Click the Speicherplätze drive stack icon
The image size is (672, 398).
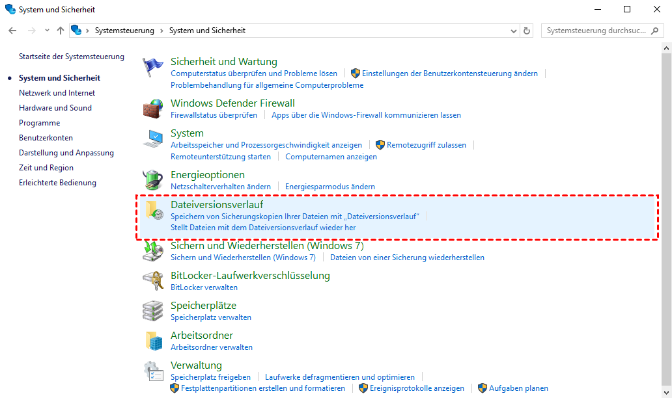click(153, 310)
